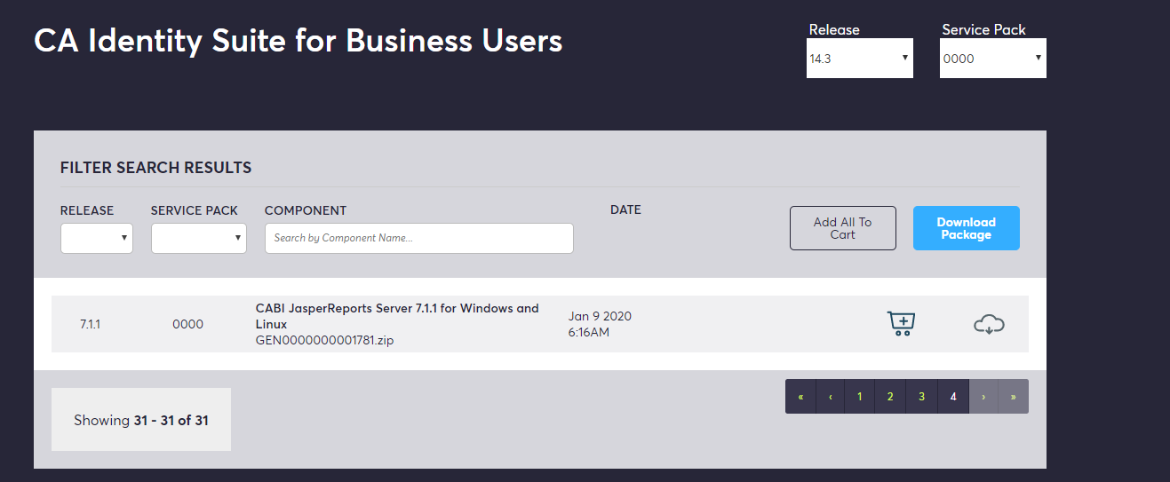1170x482 pixels.
Task: Go to previous results page
Action: pyautogui.click(x=831, y=397)
